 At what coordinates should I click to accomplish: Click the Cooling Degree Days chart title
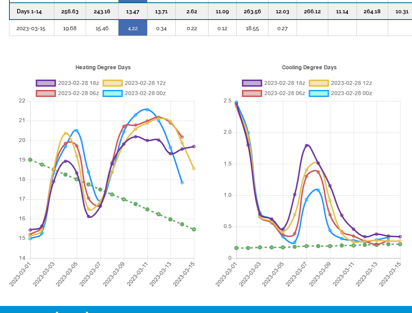[x=309, y=67]
